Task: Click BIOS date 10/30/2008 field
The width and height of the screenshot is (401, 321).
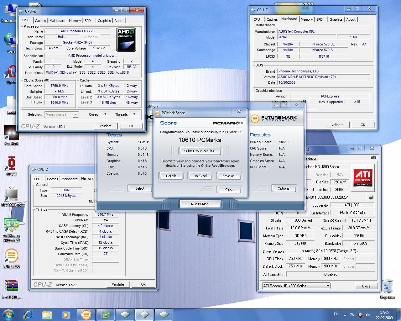Action: (x=323, y=83)
